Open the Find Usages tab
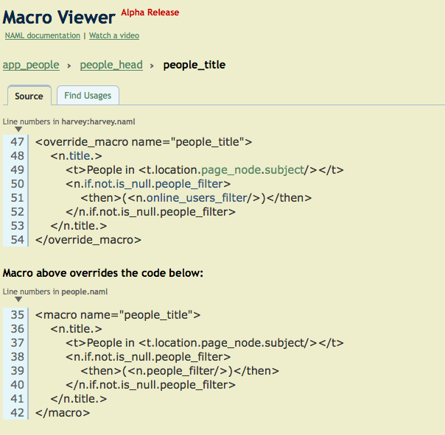Image resolution: width=445 pixels, height=435 pixels. point(88,96)
